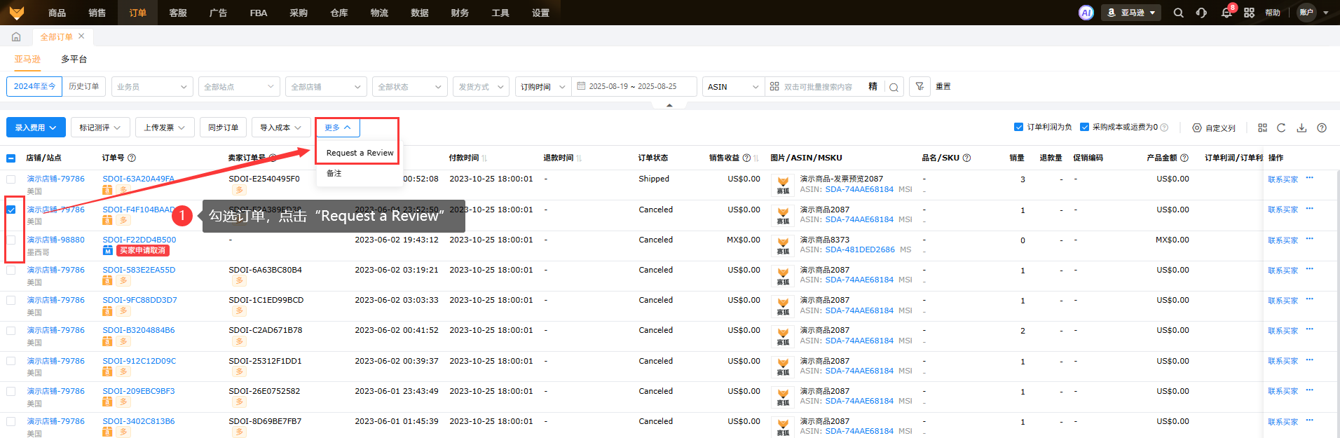
Task: Click the notification bell icon
Action: [x=1226, y=13]
